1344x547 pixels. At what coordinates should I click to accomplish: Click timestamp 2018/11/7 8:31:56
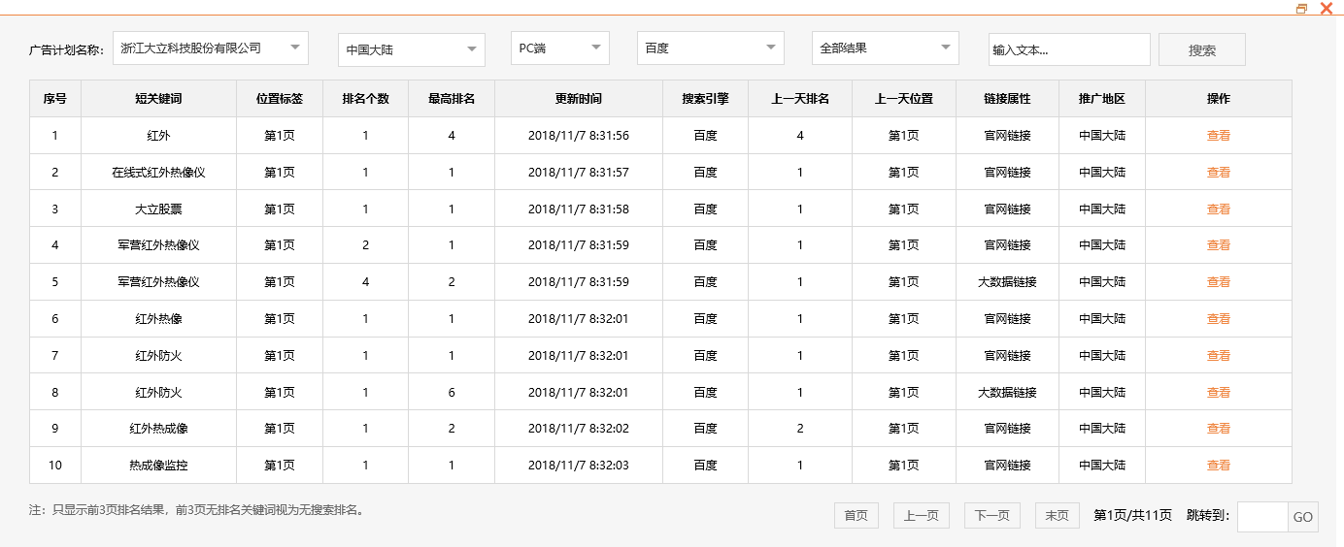579,136
